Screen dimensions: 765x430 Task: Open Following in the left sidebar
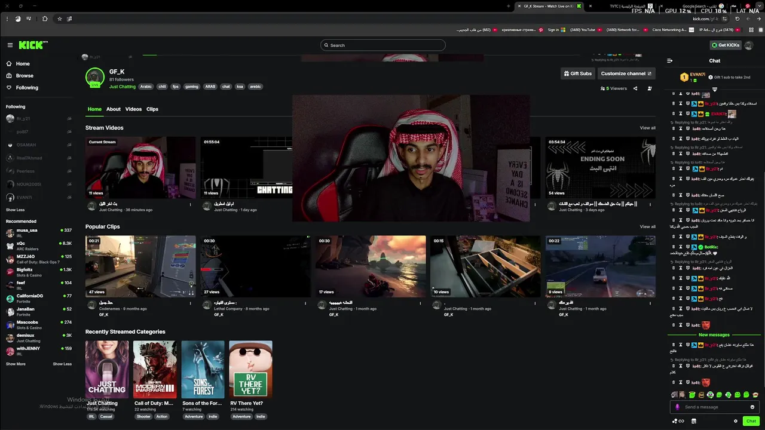tap(22, 88)
